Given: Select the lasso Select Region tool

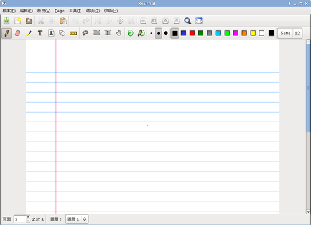Looking at the screenshot, I should click(x=85, y=33).
